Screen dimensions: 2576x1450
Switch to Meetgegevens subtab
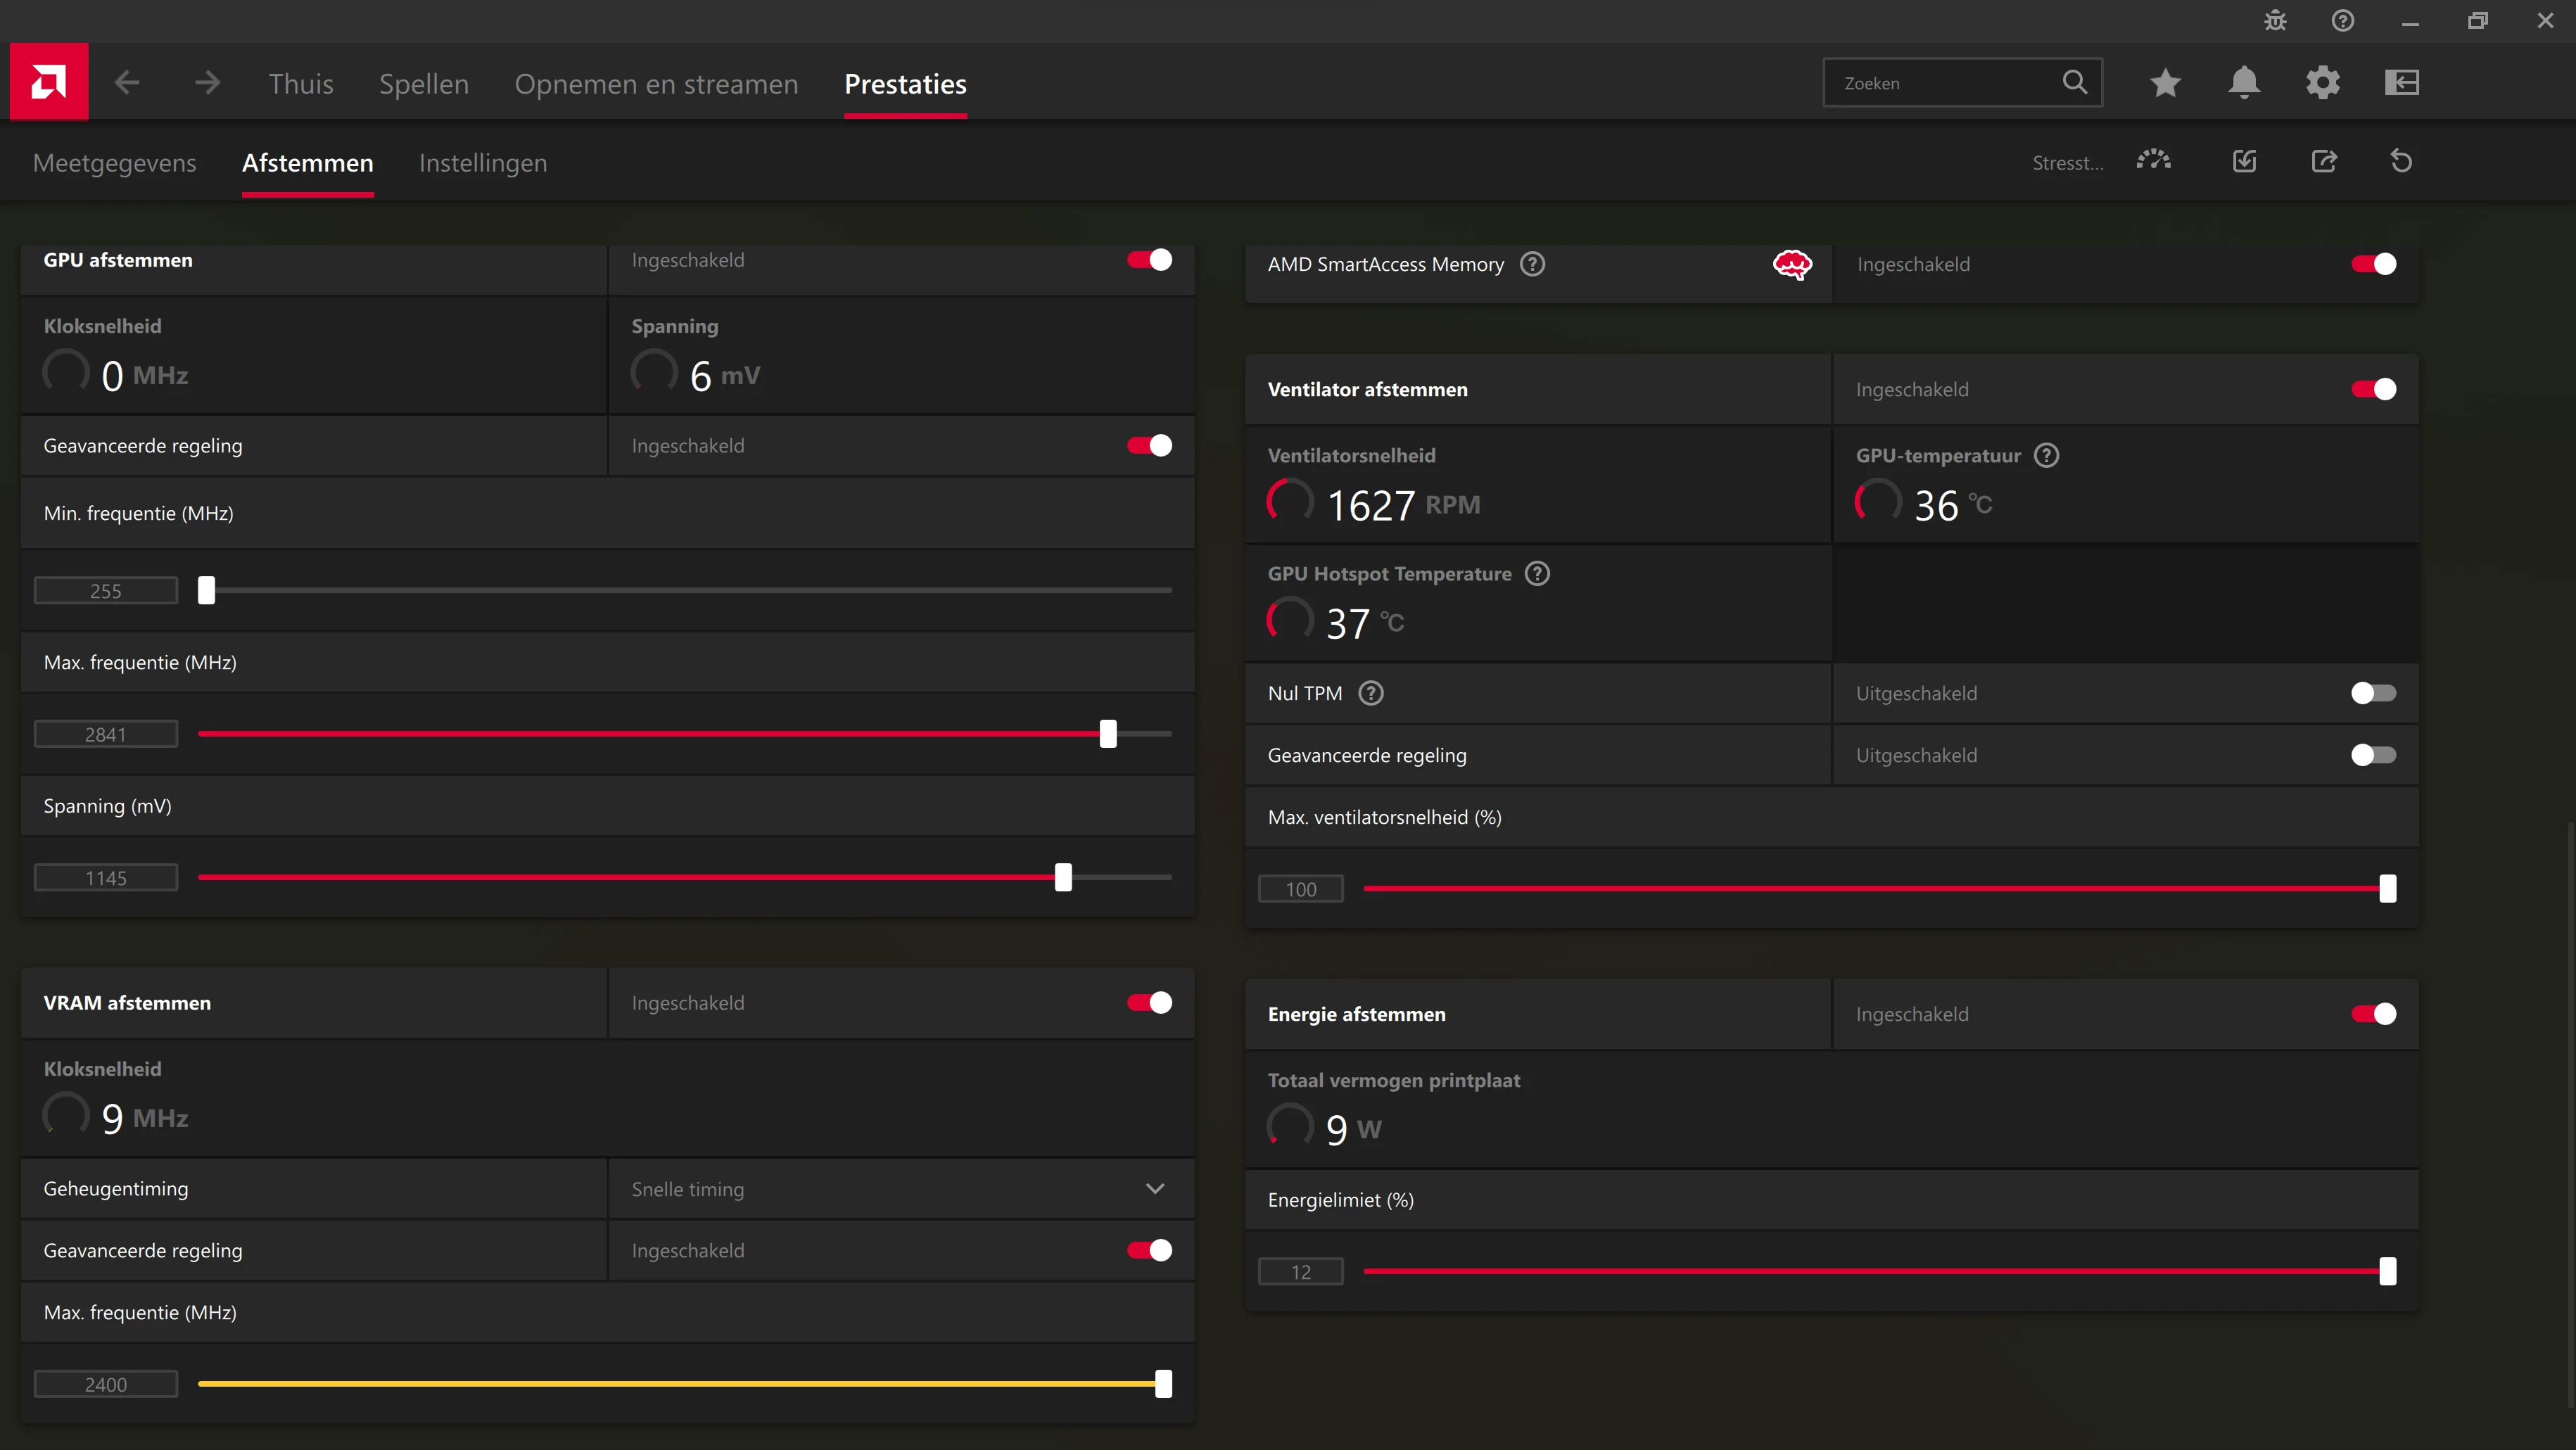pyautogui.click(x=115, y=163)
